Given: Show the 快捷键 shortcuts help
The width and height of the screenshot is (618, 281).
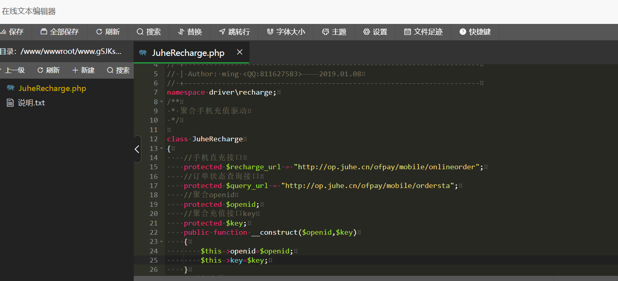Looking at the screenshot, I should [475, 32].
